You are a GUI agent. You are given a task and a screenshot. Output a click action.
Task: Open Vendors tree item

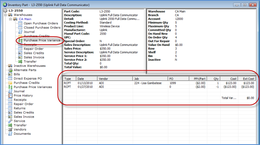20,129
